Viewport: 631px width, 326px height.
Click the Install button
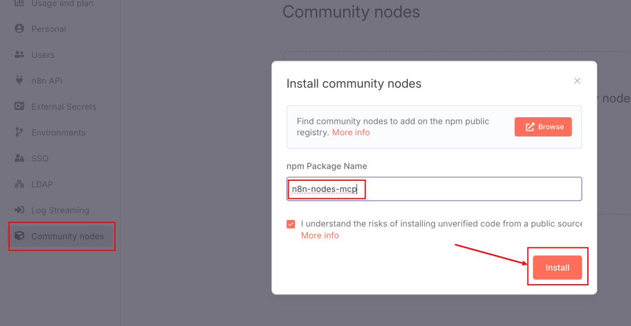click(x=557, y=267)
